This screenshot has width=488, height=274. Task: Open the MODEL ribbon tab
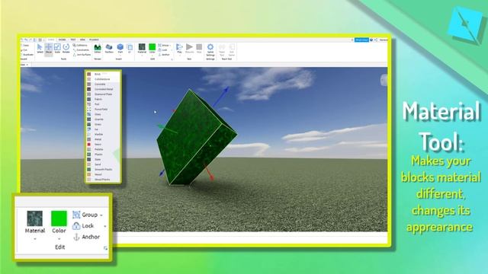click(x=63, y=40)
